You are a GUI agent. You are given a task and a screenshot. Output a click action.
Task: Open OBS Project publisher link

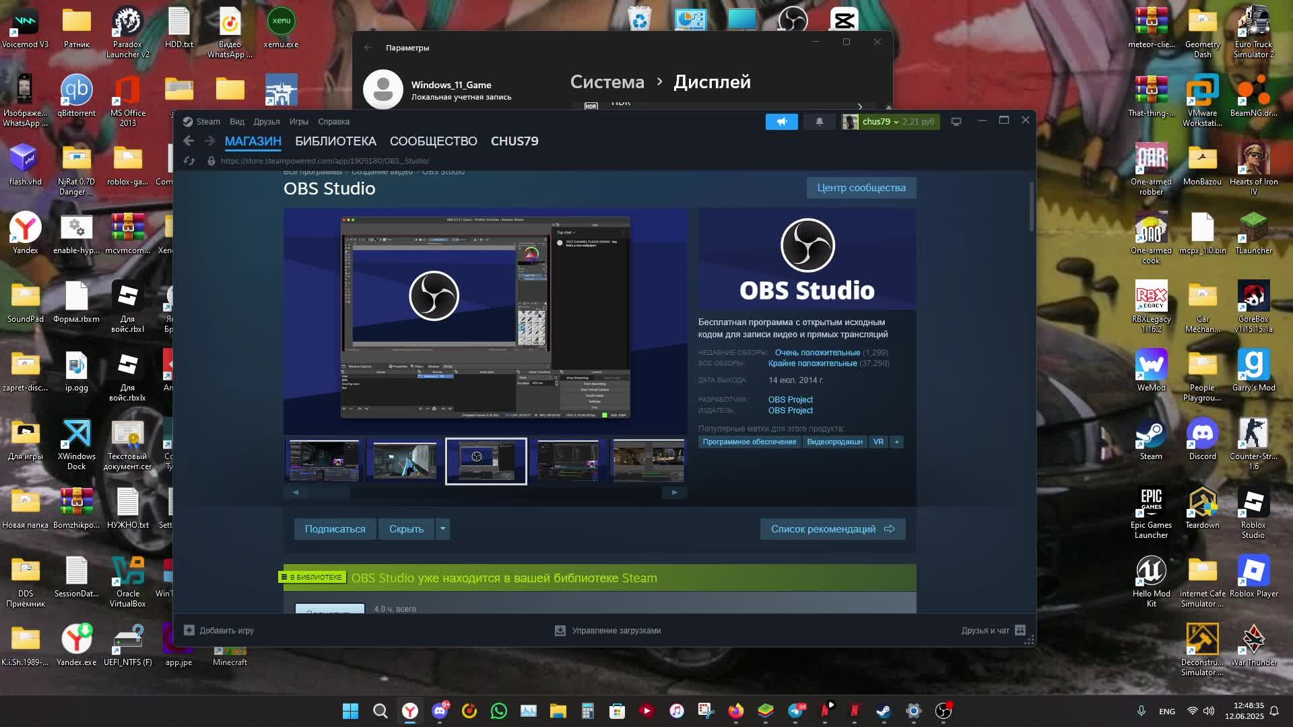click(790, 411)
